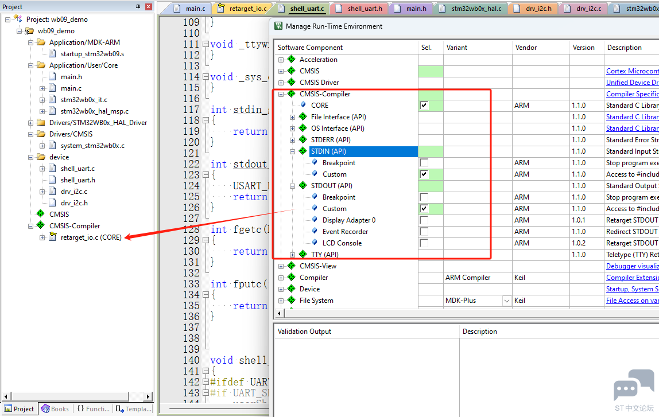Expand the Drivers/STM32WB0x_HAL_Driver group
This screenshot has height=417, width=659.
tap(30, 123)
